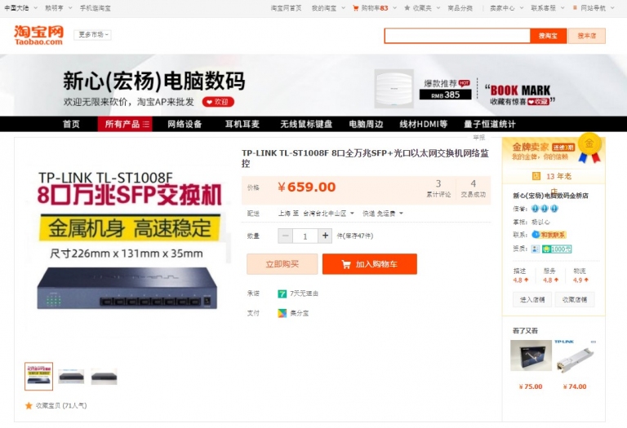Click the green 7-day return promise icon
Viewport: 627px width, 428px height.
click(282, 293)
